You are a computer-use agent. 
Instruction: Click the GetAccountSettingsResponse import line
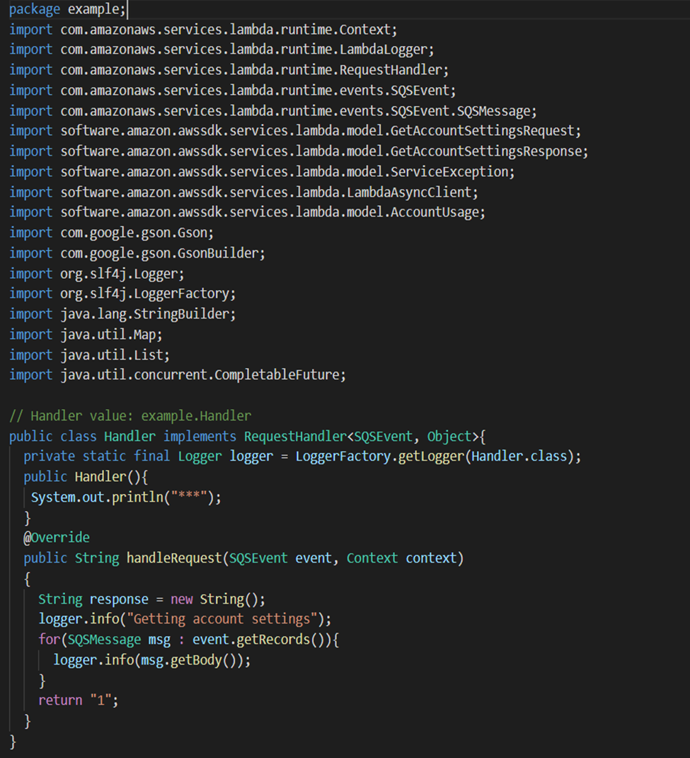299,151
